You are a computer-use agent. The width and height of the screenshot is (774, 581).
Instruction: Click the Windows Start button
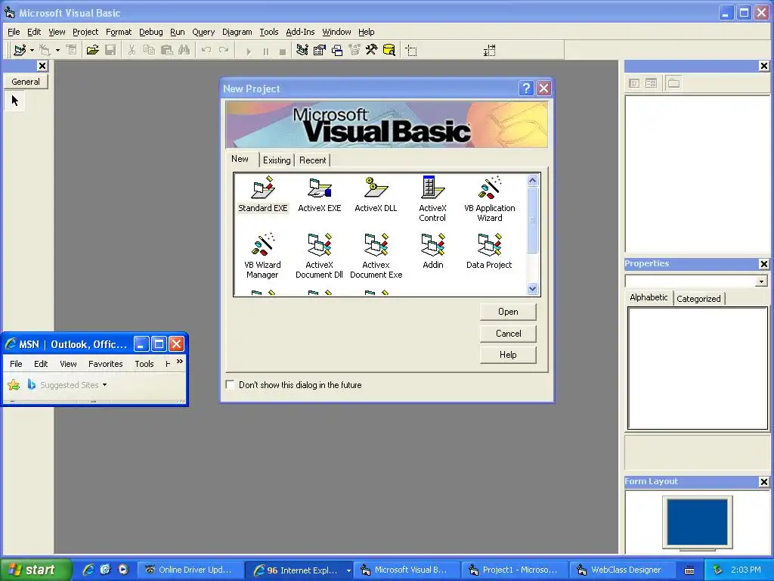(35, 570)
